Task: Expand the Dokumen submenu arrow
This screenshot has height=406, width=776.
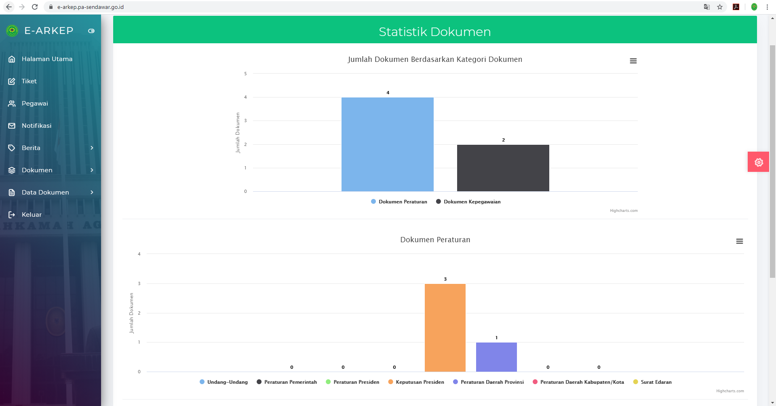Action: tap(92, 170)
